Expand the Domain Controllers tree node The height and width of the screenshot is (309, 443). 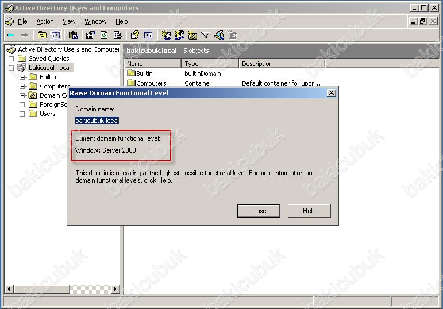[22, 95]
